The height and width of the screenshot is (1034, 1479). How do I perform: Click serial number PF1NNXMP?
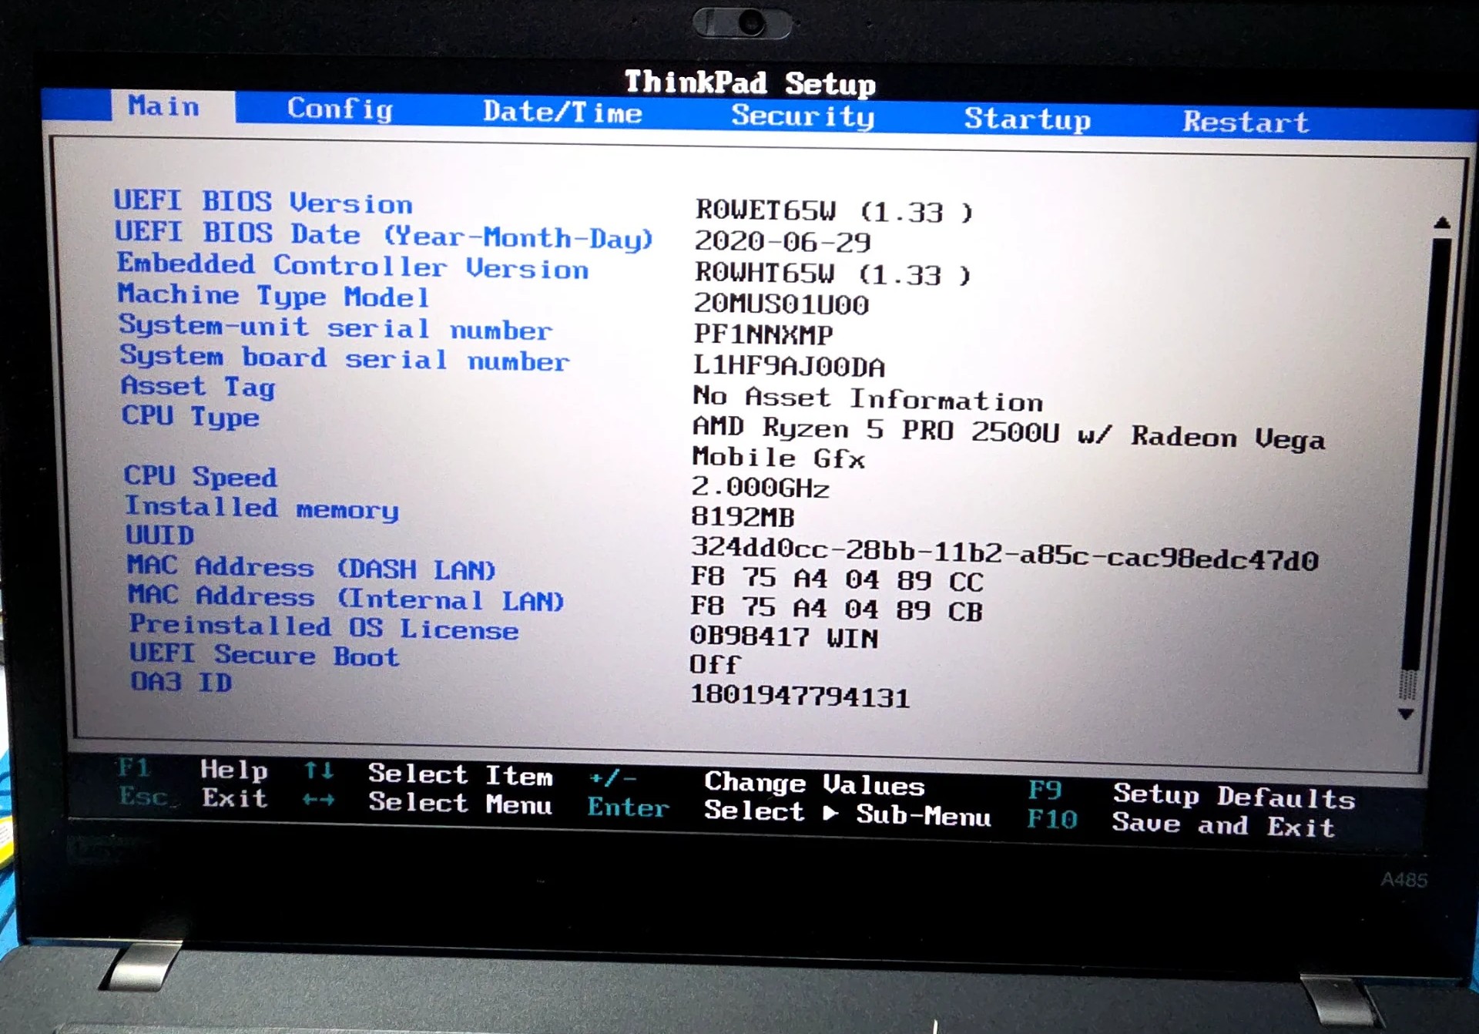tap(763, 334)
